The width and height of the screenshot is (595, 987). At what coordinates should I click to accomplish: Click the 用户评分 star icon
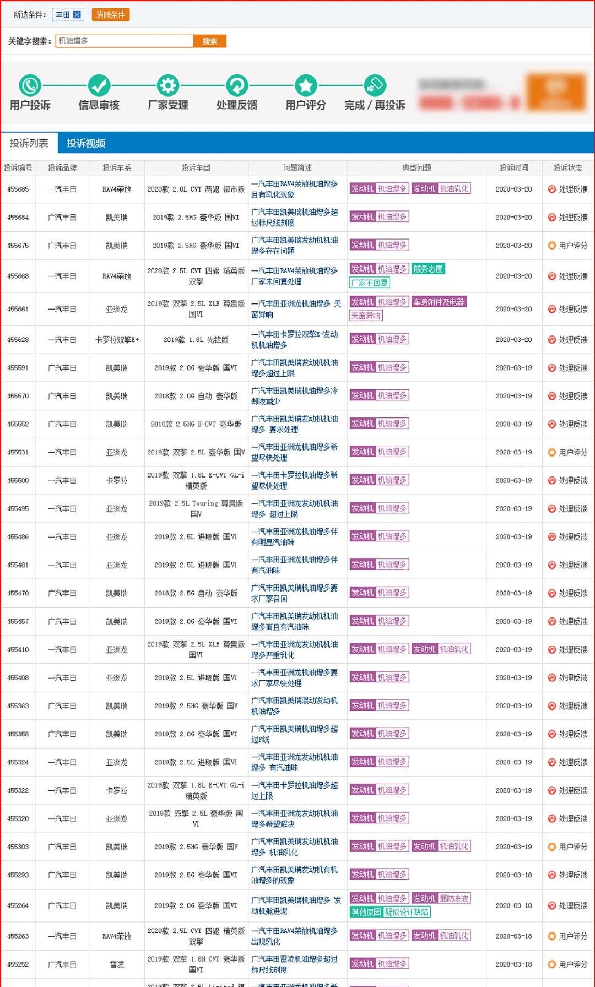coord(306,85)
